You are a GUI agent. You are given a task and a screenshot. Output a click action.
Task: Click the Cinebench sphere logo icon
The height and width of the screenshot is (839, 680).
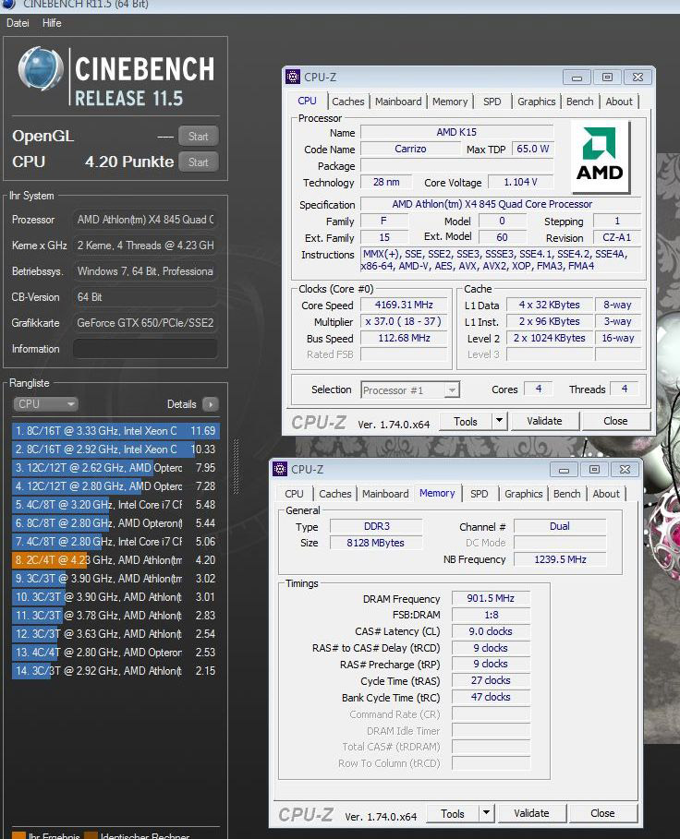click(x=41, y=72)
